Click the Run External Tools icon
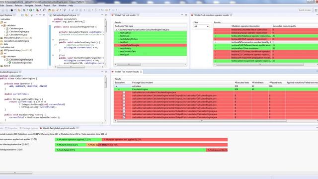 pyautogui.click(x=37, y=10)
